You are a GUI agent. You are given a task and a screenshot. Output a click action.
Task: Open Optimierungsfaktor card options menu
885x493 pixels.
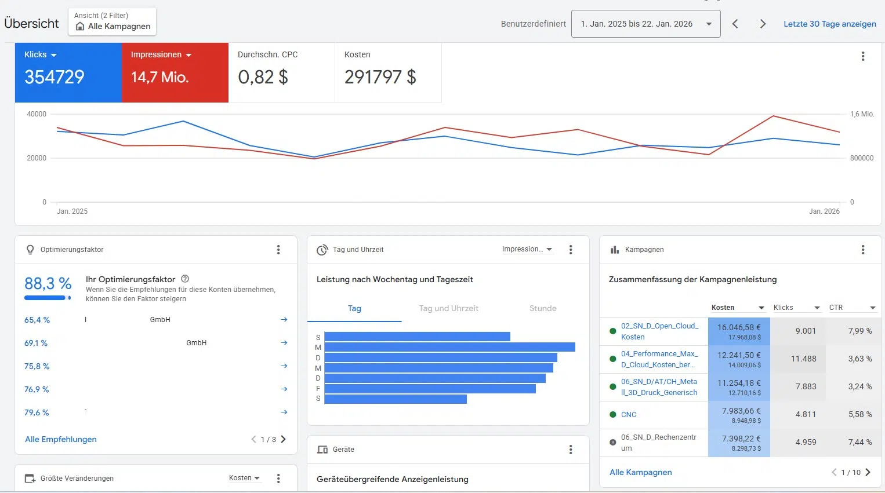pyautogui.click(x=278, y=250)
